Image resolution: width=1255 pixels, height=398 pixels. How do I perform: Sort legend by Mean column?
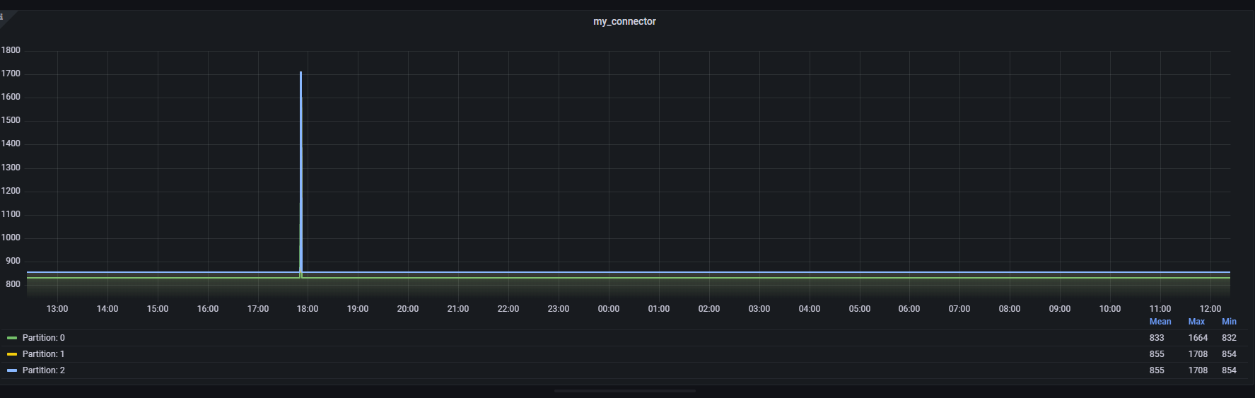1160,322
